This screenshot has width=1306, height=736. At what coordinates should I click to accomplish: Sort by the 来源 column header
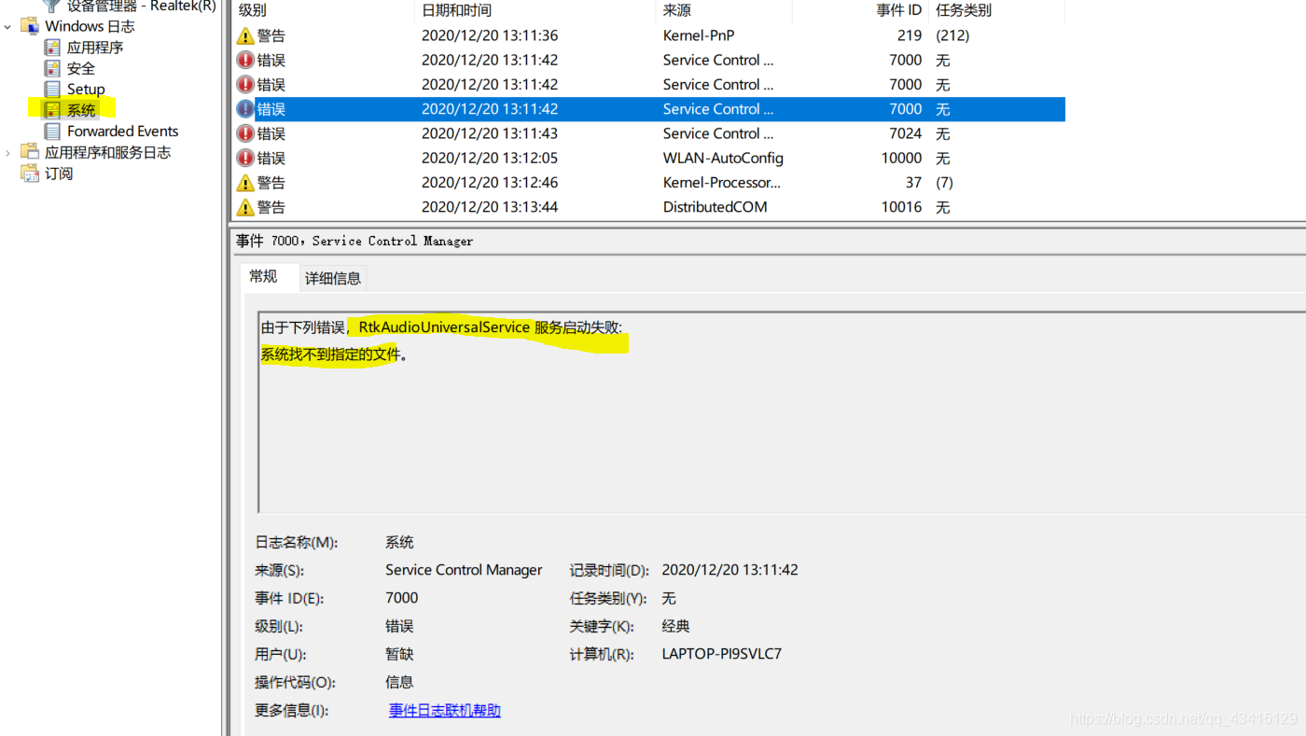click(x=724, y=10)
